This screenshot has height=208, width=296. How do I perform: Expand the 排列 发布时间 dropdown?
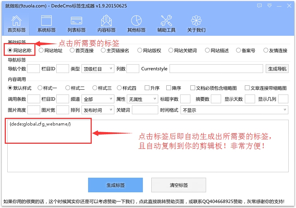[98, 110]
